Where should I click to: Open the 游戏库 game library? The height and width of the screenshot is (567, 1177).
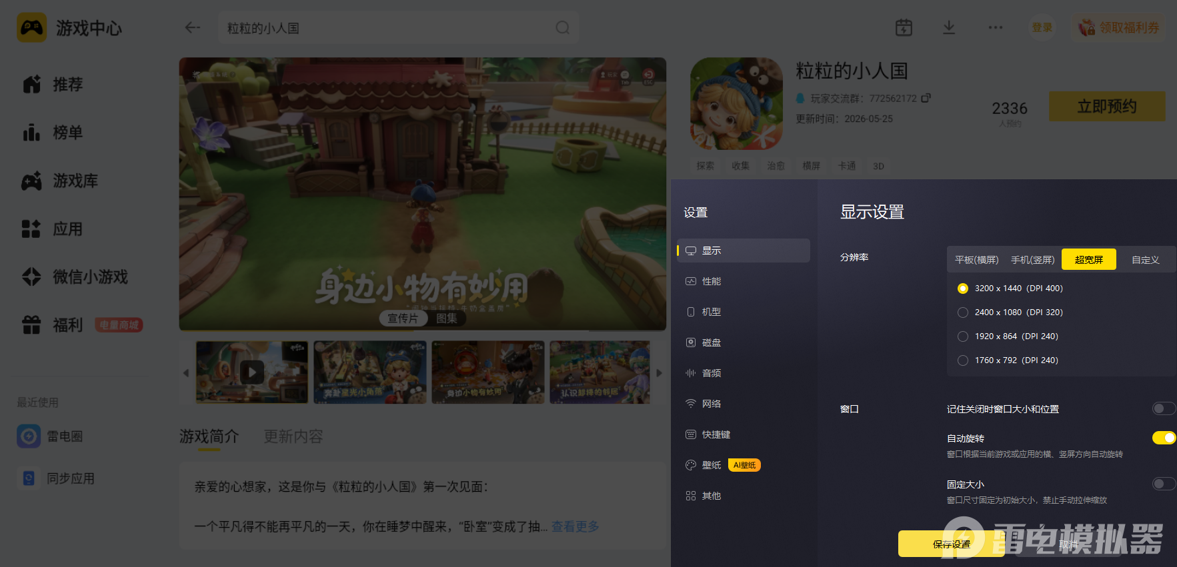[60, 181]
